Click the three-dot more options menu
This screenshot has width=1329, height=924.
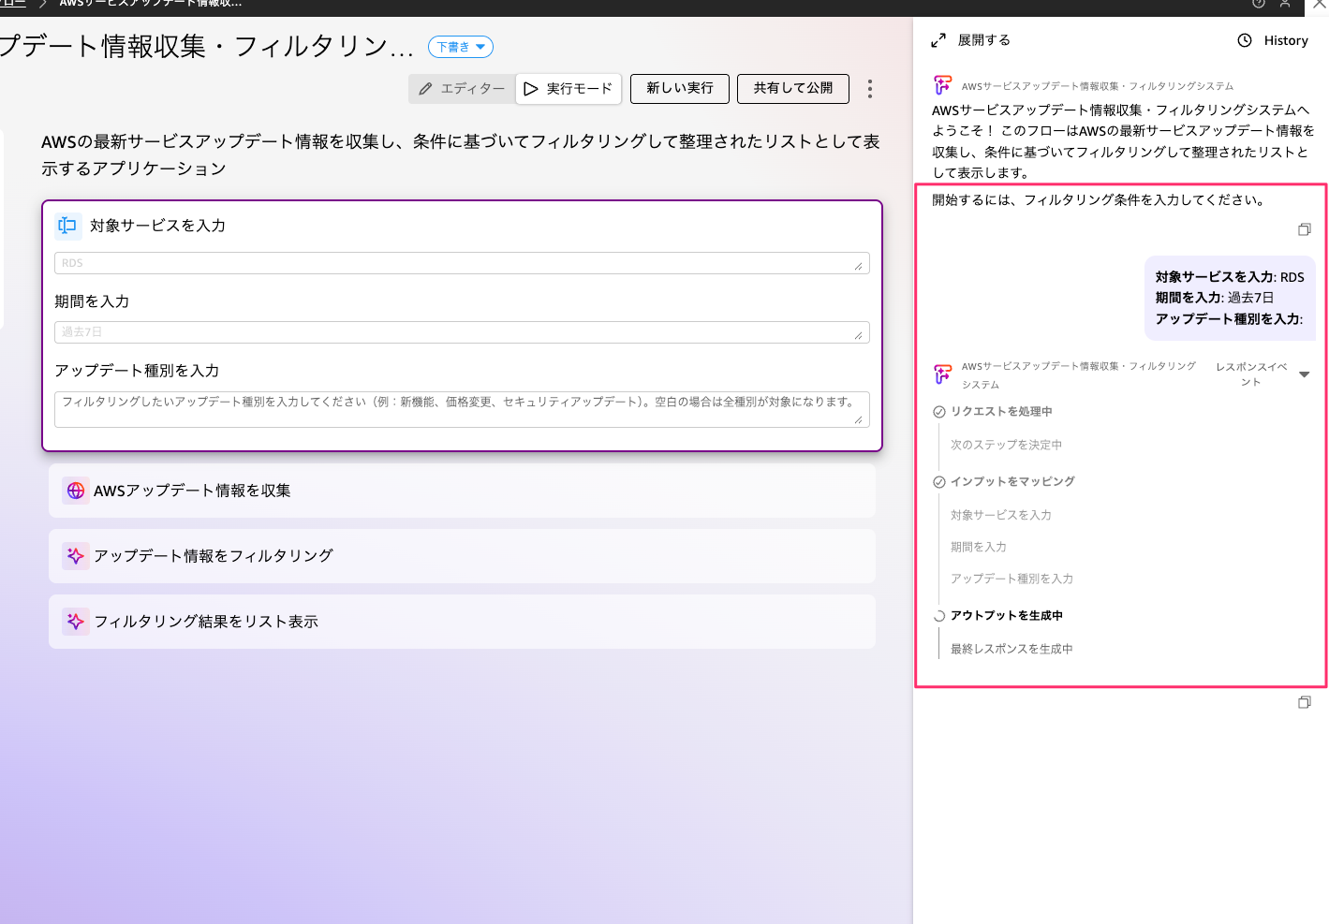[870, 89]
